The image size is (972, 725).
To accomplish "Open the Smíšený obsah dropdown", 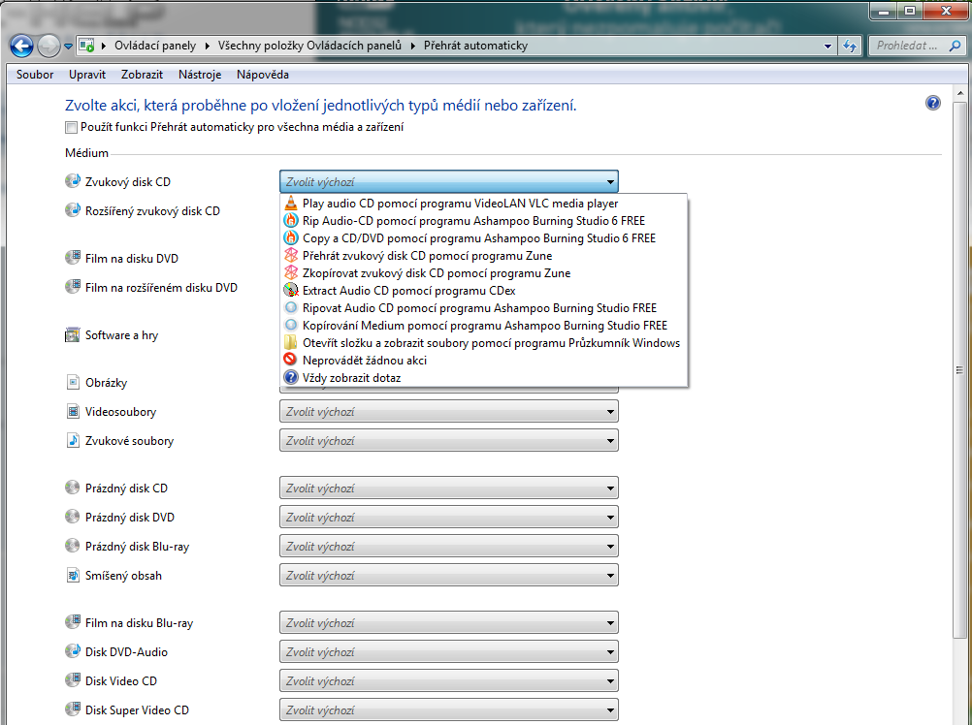I will point(449,576).
